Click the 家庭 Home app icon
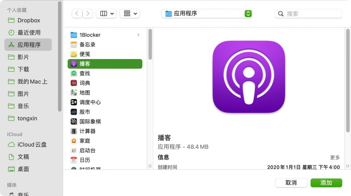 pos(74,141)
